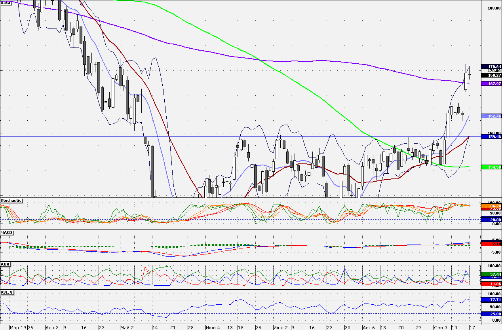Screen dimensions: 502x330
Task: Select the black 169.27 last price tag
Action: pos(491,75)
